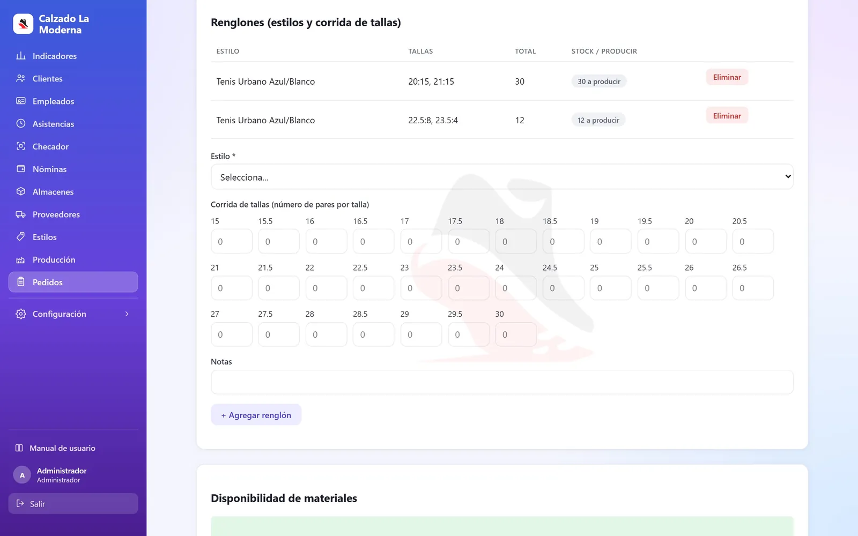The width and height of the screenshot is (858, 536).
Task: Focus the size 30 pairs field
Action: [516, 334]
